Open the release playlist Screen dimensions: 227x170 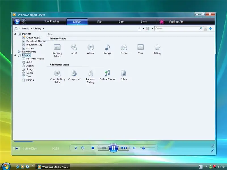click(x=30, y=48)
